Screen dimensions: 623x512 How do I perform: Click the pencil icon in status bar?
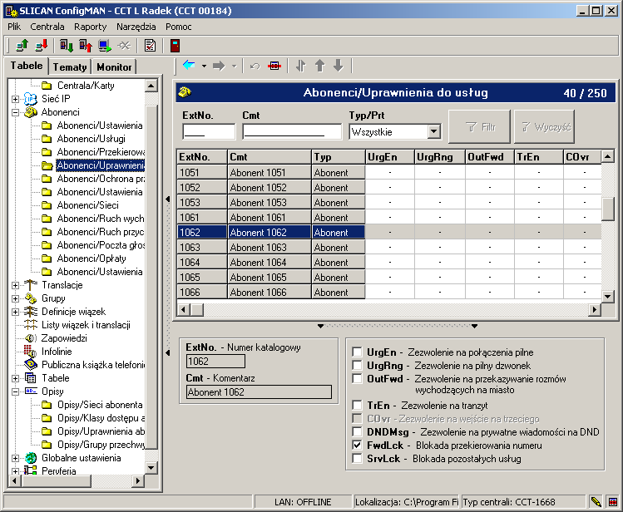[596, 502]
